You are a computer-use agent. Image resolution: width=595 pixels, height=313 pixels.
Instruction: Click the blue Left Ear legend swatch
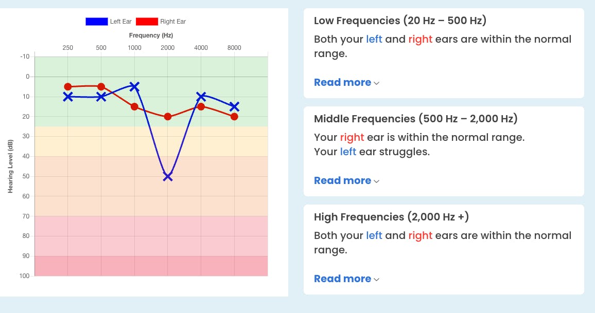tap(96, 22)
